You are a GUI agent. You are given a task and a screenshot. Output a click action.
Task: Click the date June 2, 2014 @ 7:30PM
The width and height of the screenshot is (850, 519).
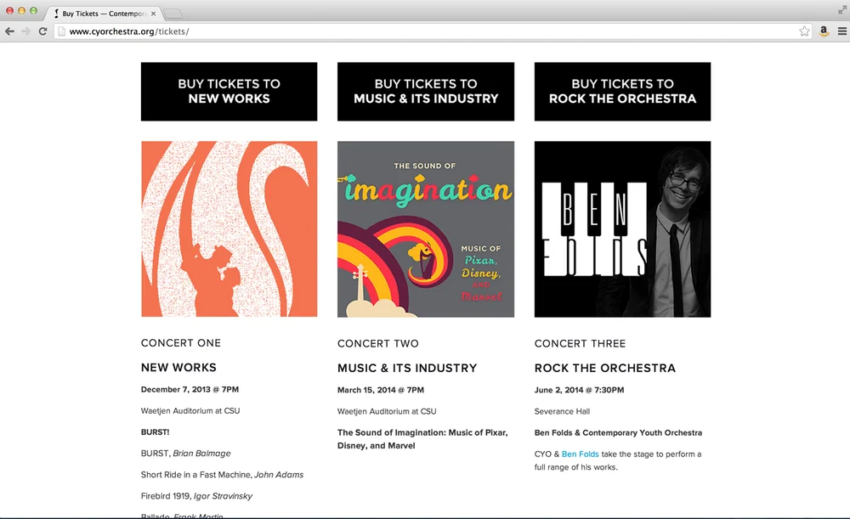[579, 390]
